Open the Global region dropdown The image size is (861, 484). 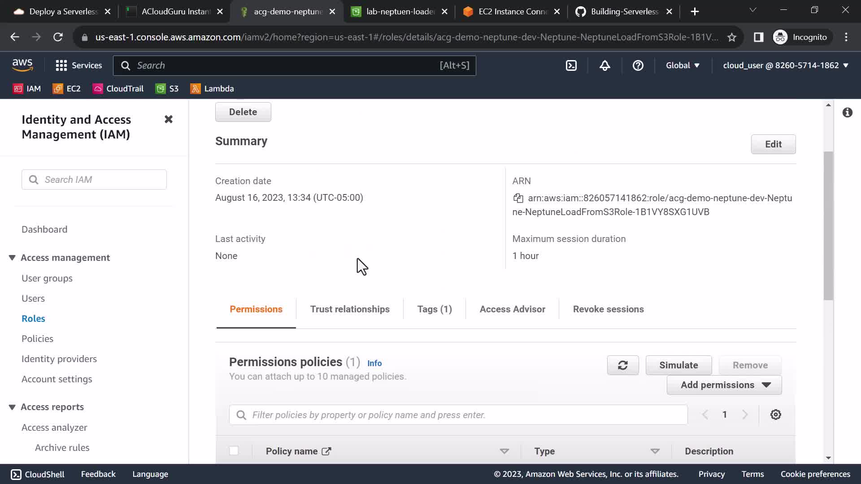(682, 65)
